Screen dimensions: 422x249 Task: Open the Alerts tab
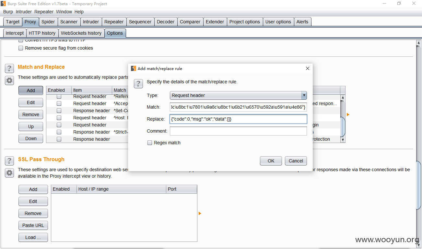(302, 22)
